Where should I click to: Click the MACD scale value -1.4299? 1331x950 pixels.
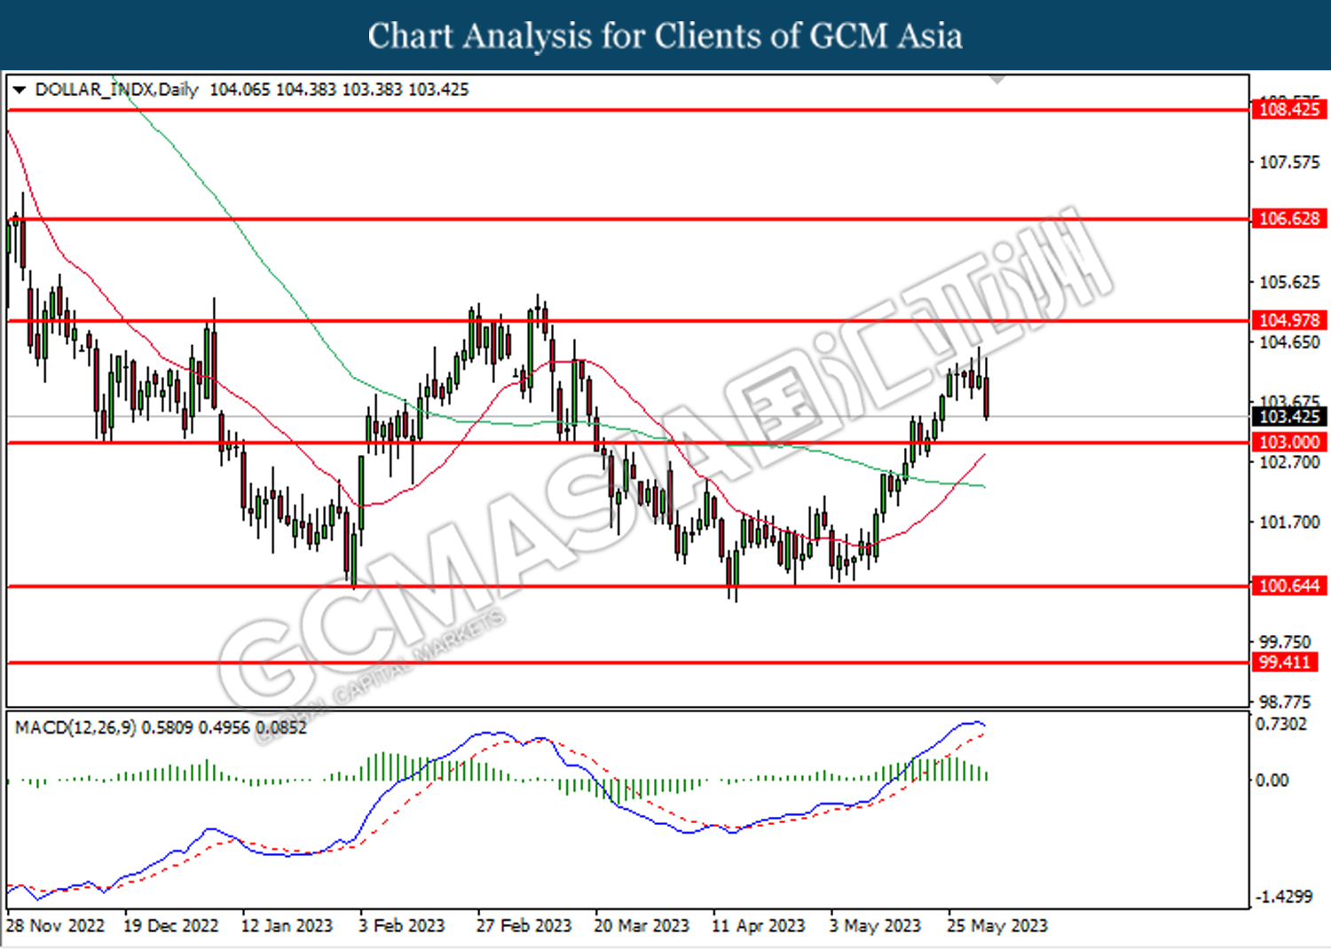point(1283,897)
